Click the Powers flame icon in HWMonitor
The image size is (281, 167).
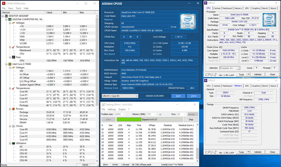tap(13, 109)
